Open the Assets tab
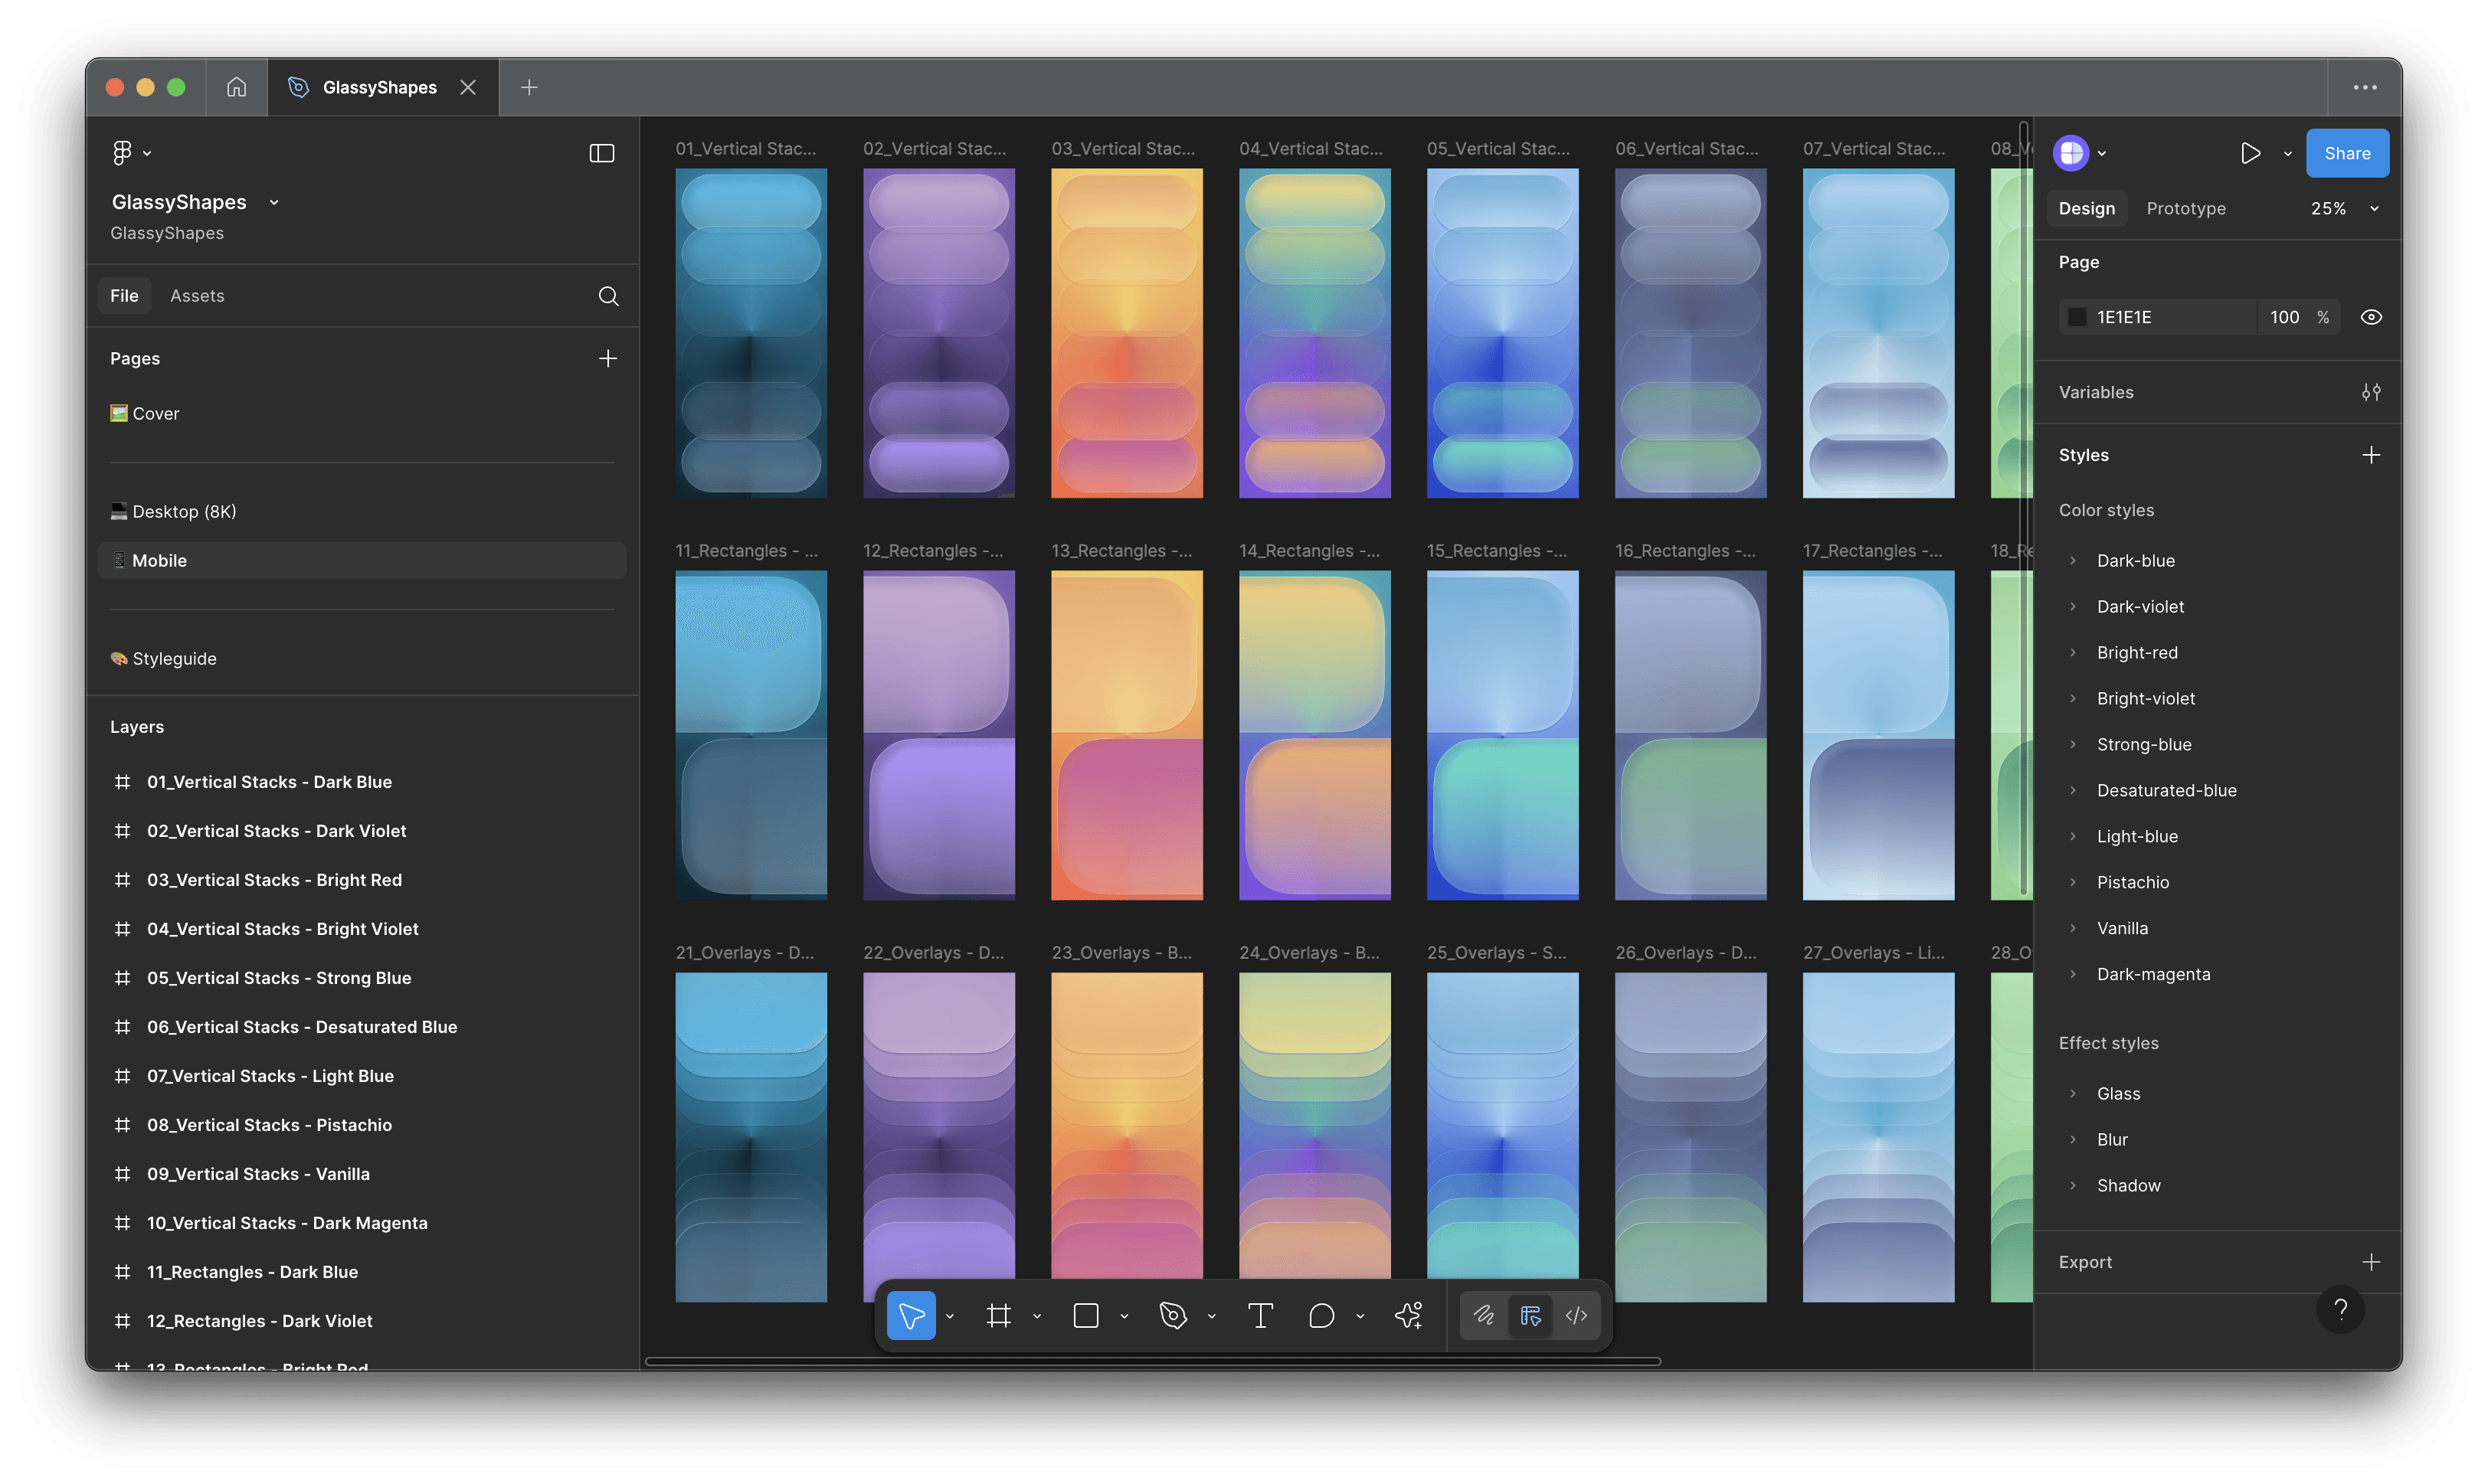Image resolution: width=2488 pixels, height=1484 pixels. 197,295
